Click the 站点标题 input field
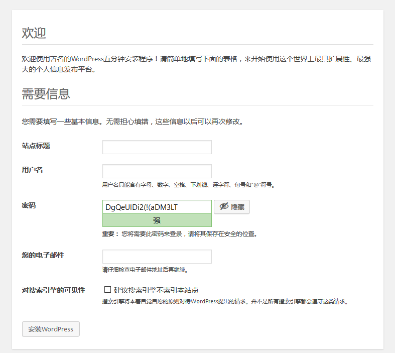Screen dimensions: 395x353 (157, 147)
